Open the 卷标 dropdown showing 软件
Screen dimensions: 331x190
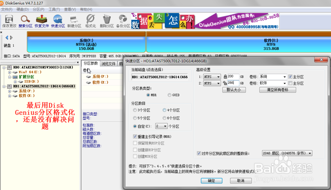273,83
